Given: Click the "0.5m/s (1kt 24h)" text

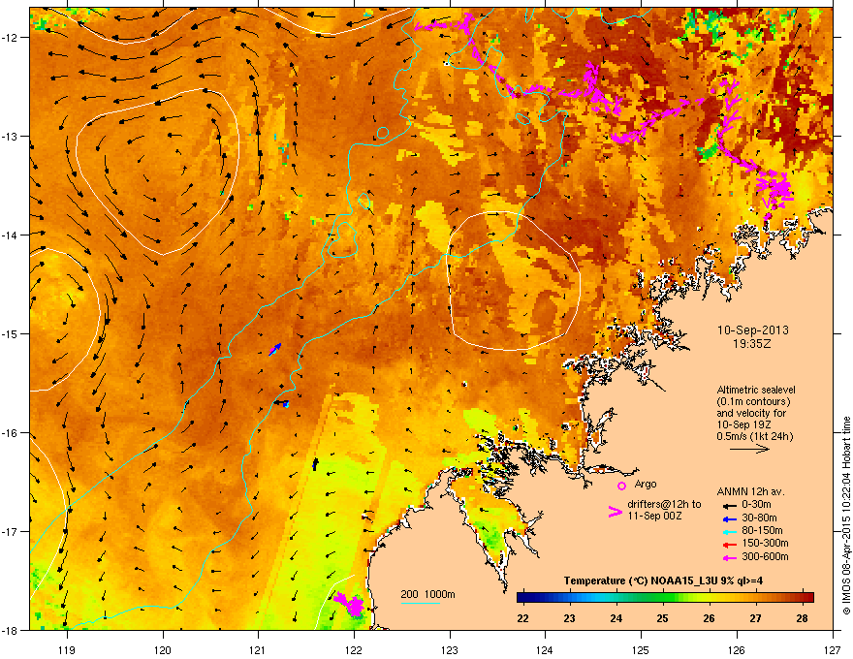Looking at the screenshot, I should [x=754, y=437].
